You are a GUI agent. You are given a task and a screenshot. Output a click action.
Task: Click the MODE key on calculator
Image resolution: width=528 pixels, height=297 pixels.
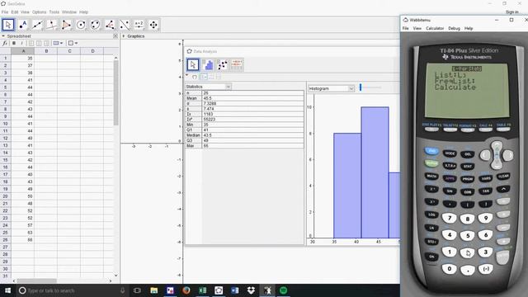pos(450,153)
